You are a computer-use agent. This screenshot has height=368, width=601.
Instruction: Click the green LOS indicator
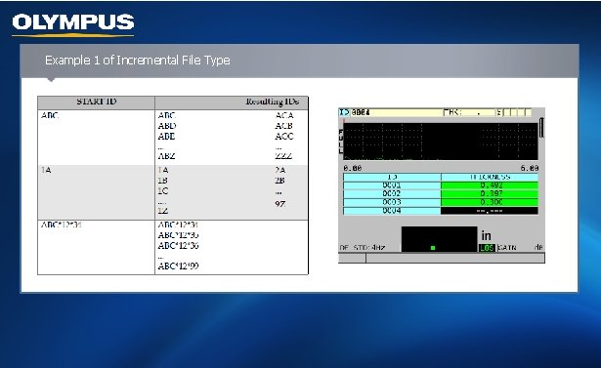tap(487, 248)
